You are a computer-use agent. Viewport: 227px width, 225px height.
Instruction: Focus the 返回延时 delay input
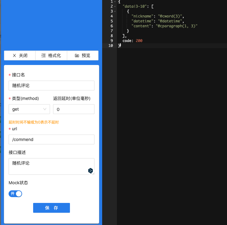[x=74, y=109]
